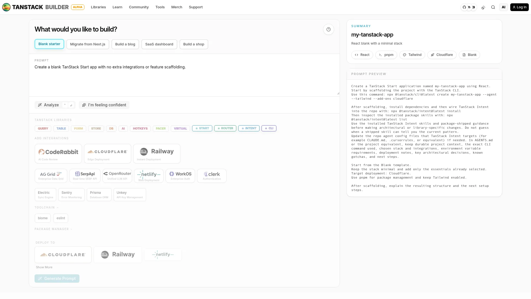Click the Generate Prompt button
The width and height of the screenshot is (531, 299).
(x=57, y=279)
